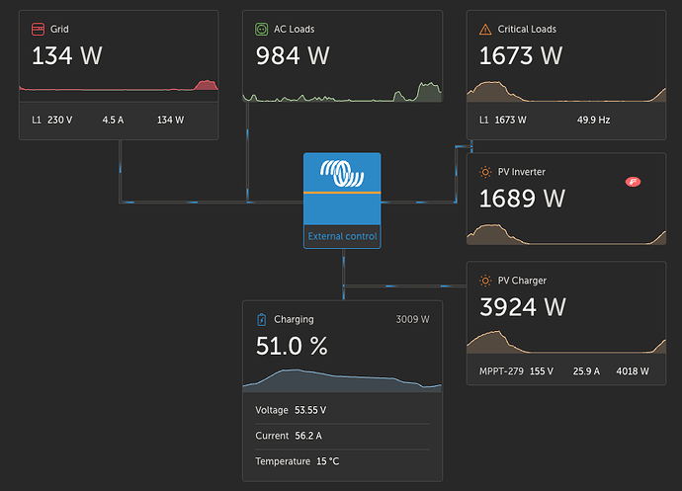
Task: Click the MPPT-279 tracker label
Action: [501, 371]
